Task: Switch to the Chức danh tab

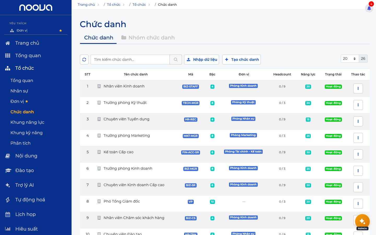Action: click(x=98, y=38)
